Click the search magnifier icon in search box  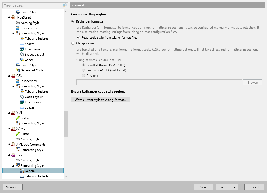(65, 6)
